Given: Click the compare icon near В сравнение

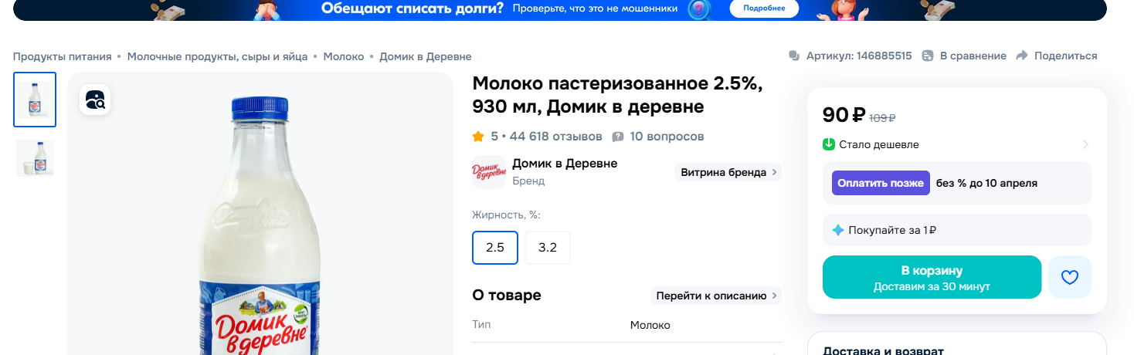Looking at the screenshot, I should pos(928,56).
